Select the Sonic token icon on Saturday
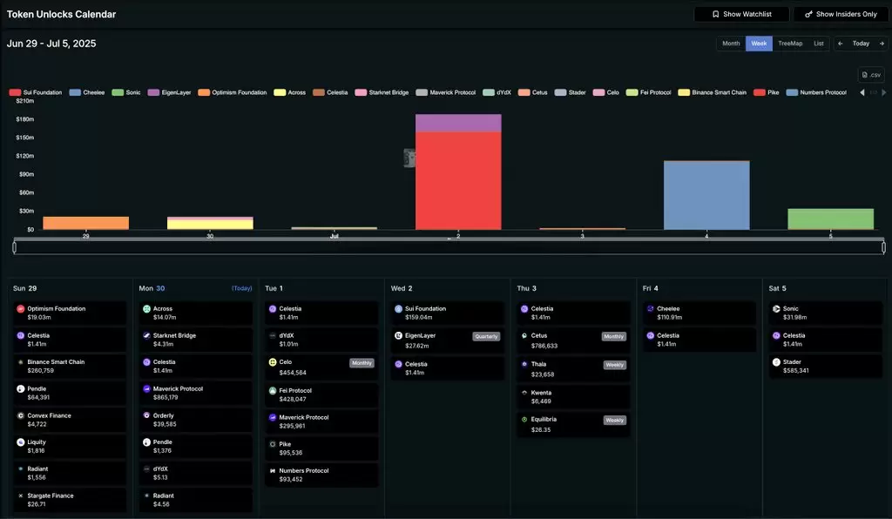Viewport: 892px width, 519px height. coord(776,308)
